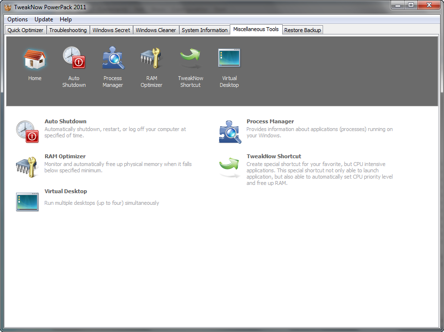Click the Home house icon in toolbar
This screenshot has width=444, height=332.
pyautogui.click(x=34, y=59)
